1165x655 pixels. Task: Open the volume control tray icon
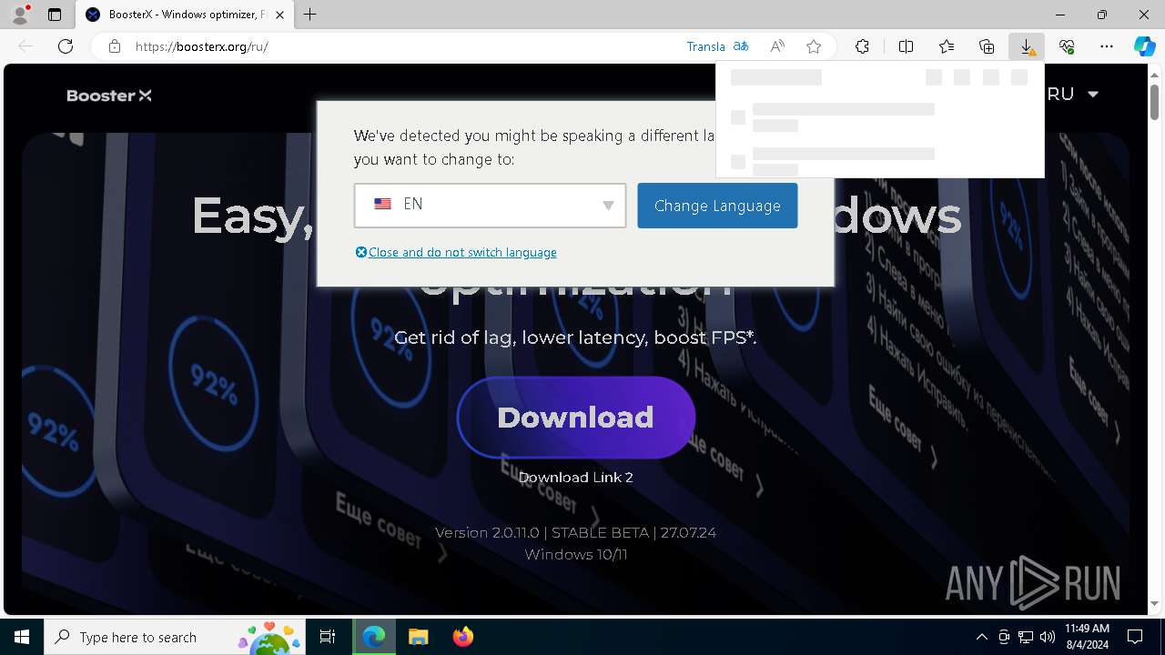pyautogui.click(x=1048, y=637)
